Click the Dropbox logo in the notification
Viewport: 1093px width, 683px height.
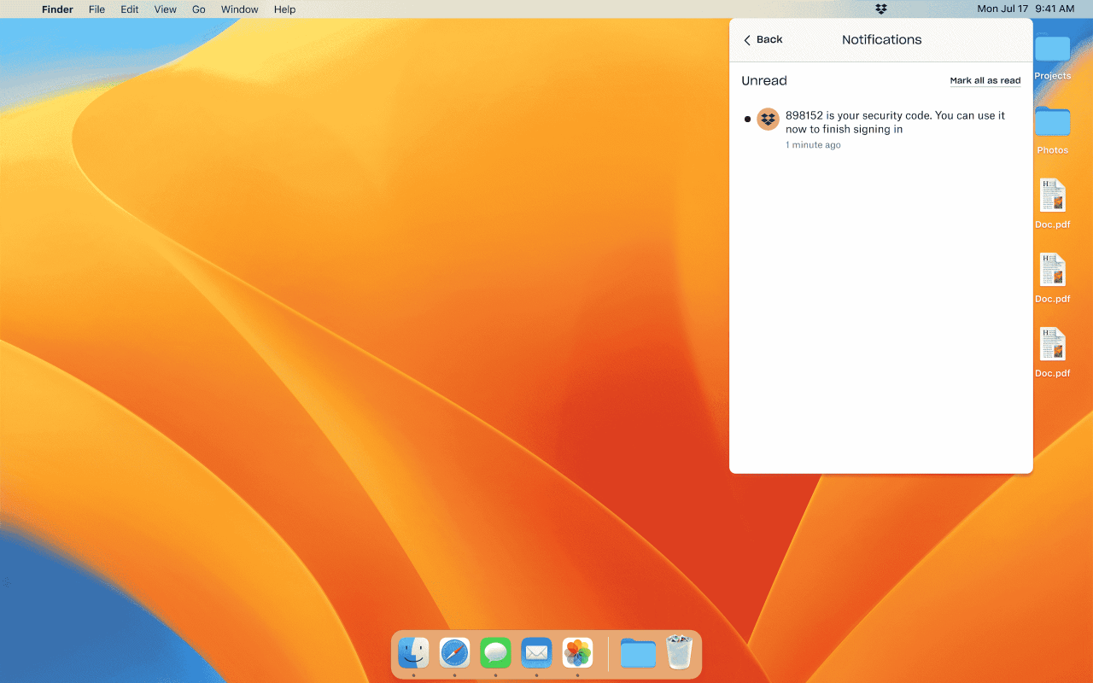(768, 119)
